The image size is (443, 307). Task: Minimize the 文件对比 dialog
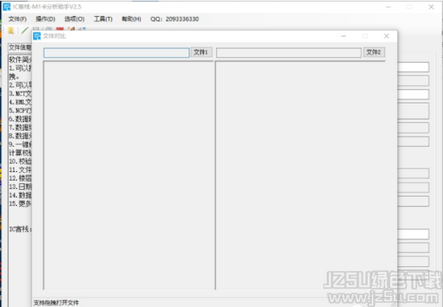[x=344, y=36]
